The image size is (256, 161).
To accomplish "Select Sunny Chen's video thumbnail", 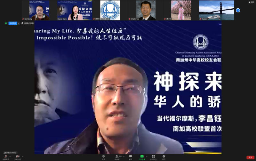I will pos(75,10).
